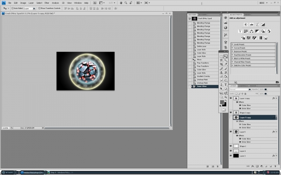Open the Image menu
Viewport: 281px width, 175px height.
coord(23,3)
